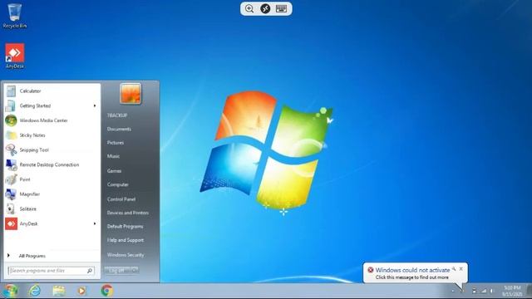
Task: Open Devices and Printers
Action: (x=128, y=213)
